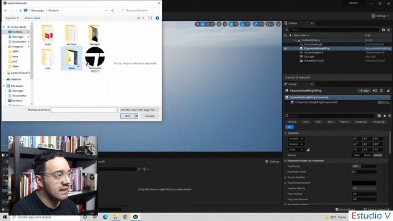Viewport: 393px width, 221px height.
Task: Switch to Actor filter tab in Details
Action: [x=306, y=122]
